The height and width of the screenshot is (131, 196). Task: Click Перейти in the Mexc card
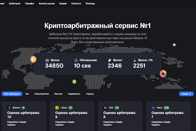pyautogui.click(x=156, y=125)
